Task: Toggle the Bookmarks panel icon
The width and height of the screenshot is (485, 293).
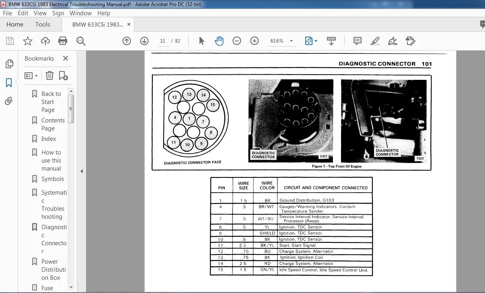Action: 9,83
